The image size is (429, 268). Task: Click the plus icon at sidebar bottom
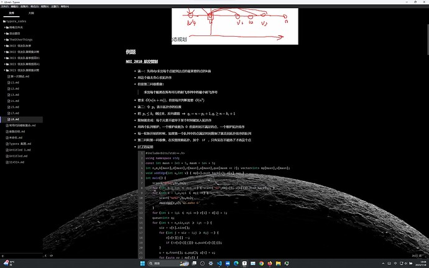[x=2, y=256]
